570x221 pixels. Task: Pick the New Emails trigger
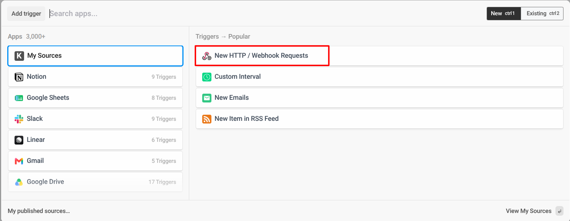pos(380,98)
